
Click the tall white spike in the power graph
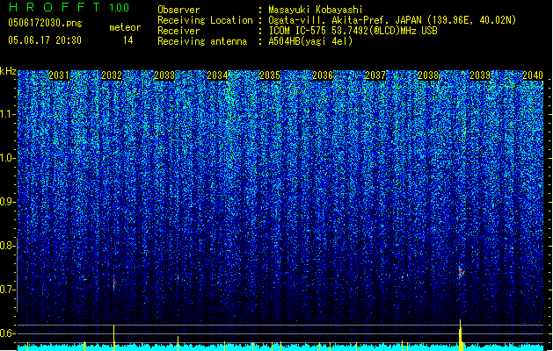coord(114,336)
